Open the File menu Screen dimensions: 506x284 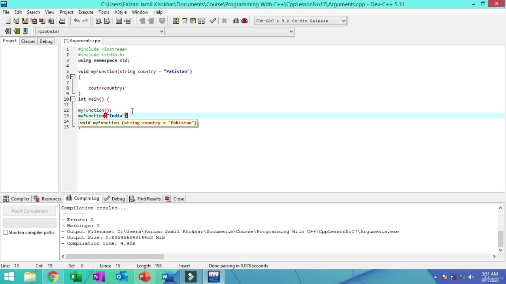[6, 12]
